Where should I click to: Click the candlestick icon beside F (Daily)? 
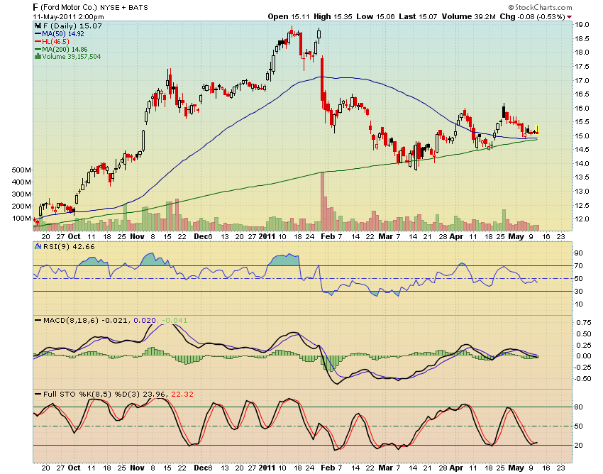(x=38, y=26)
